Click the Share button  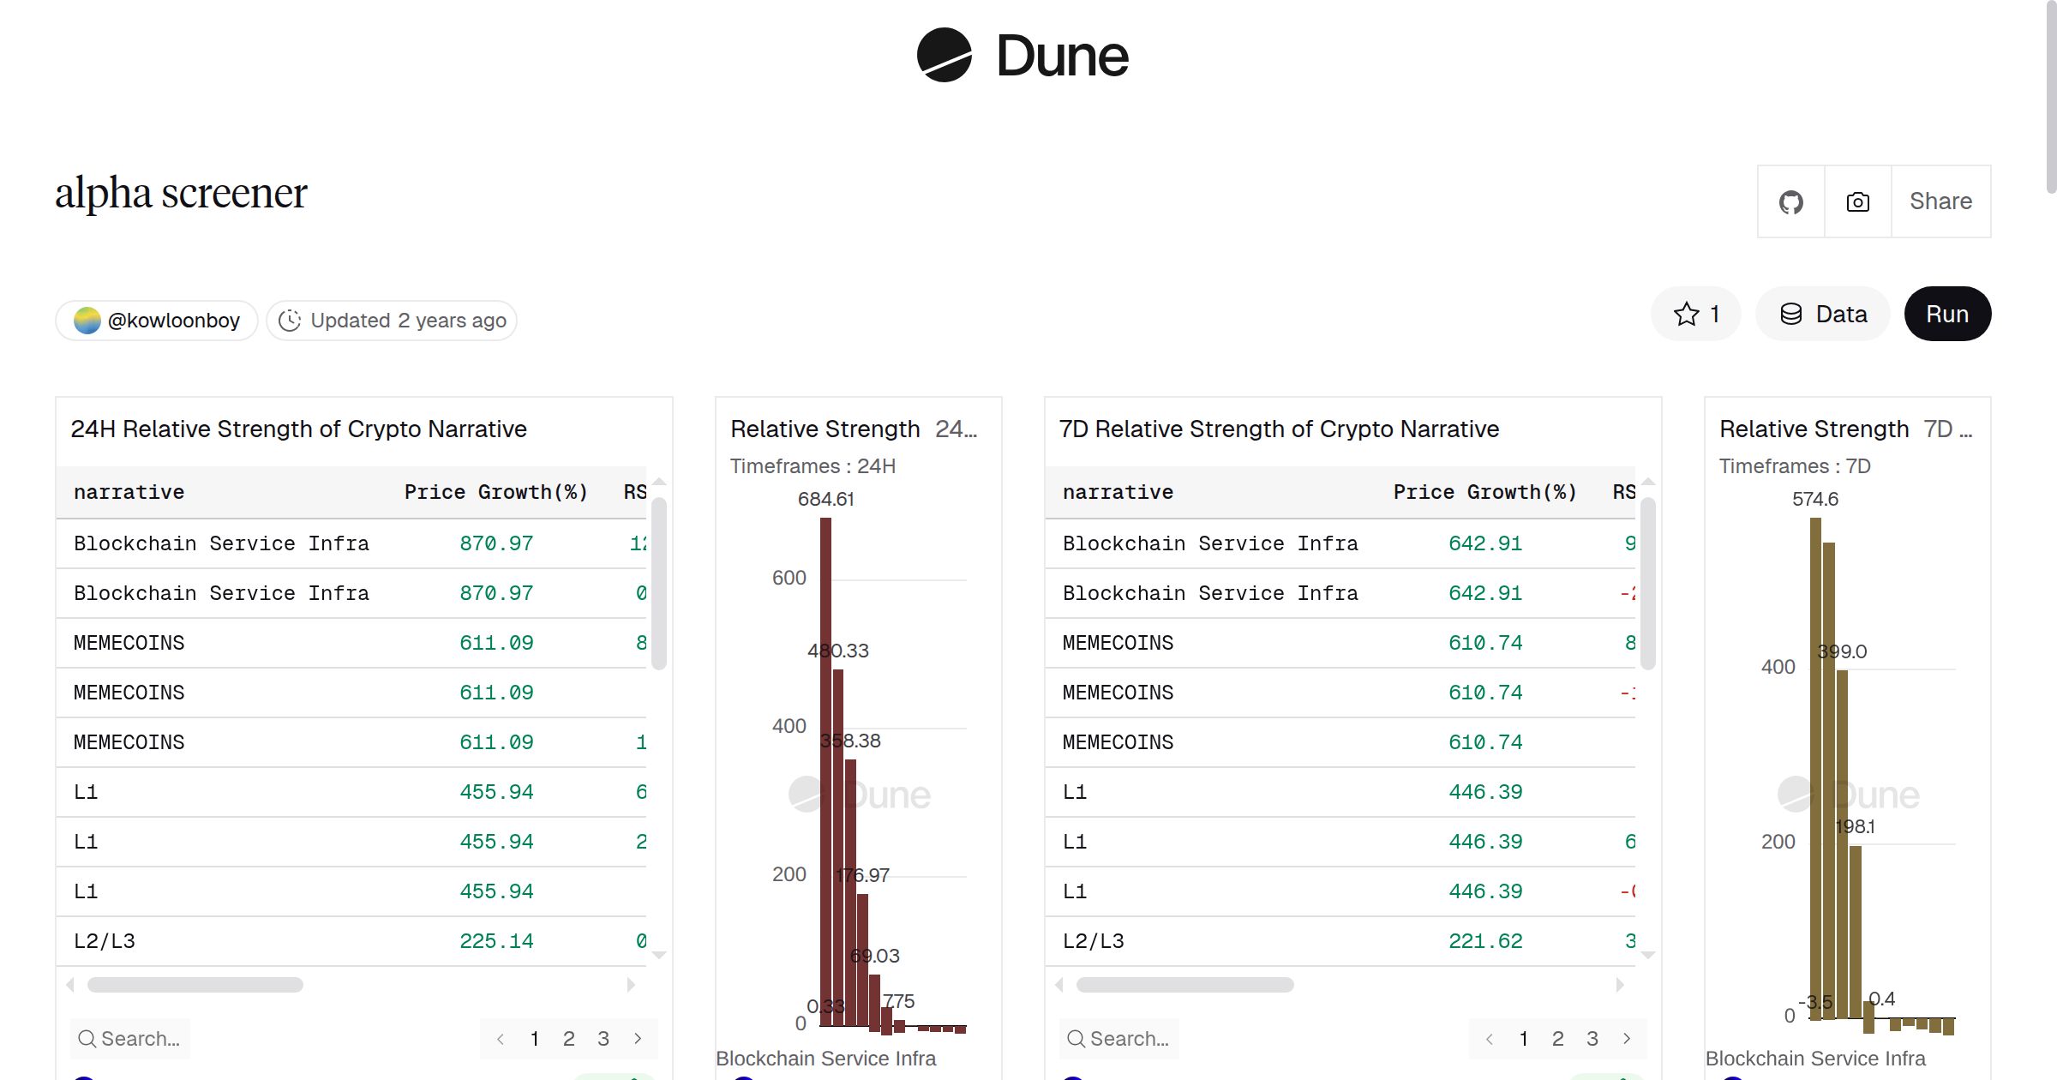pos(1940,201)
